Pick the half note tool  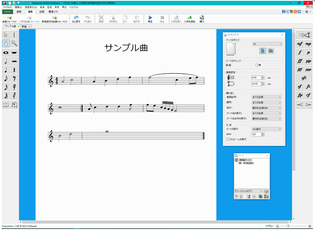point(6,61)
